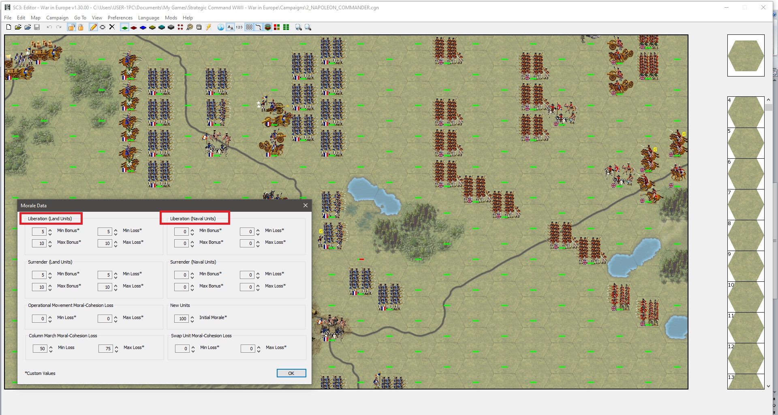This screenshot has width=778, height=415.
Task: Select terrain tile number 5 in palette
Action: click(746, 143)
